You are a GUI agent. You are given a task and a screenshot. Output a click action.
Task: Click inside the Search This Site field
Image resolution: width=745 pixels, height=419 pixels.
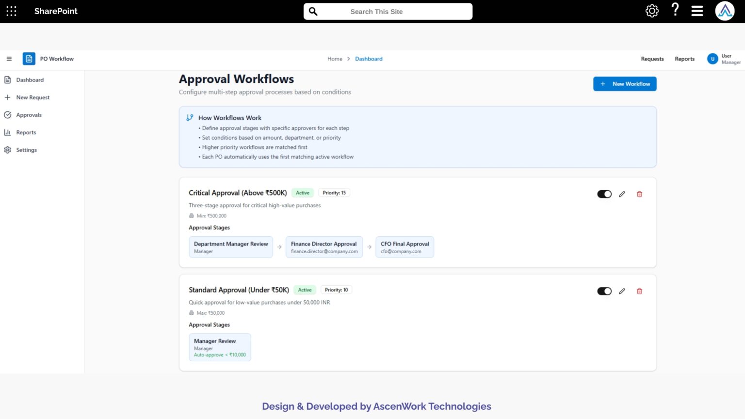388,11
